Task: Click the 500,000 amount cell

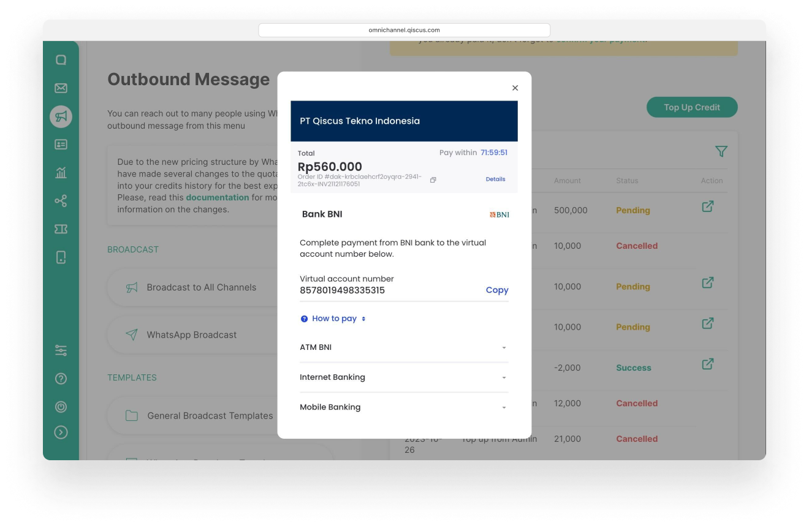Action: pos(571,210)
